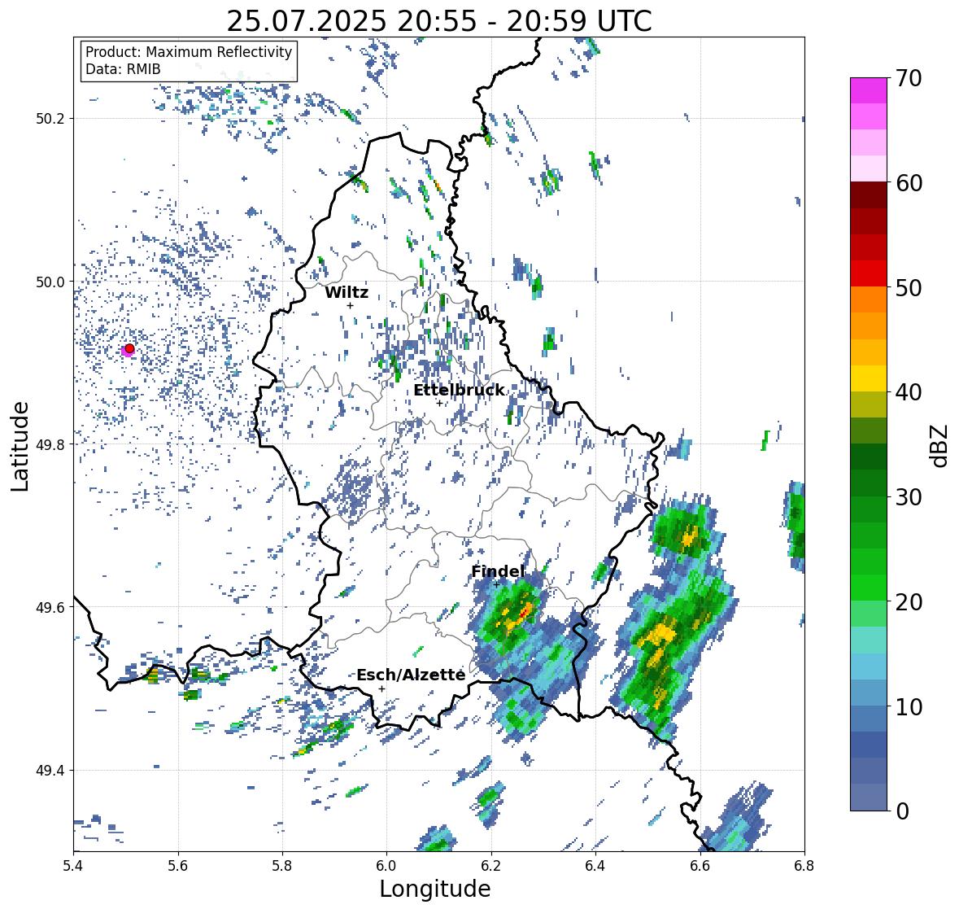The width and height of the screenshot is (959, 909).
Task: Click the latitude tick label 49.4
Action: pyautogui.click(x=50, y=770)
